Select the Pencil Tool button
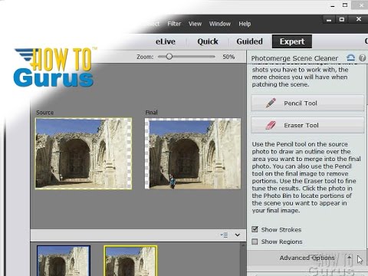 [307, 103]
